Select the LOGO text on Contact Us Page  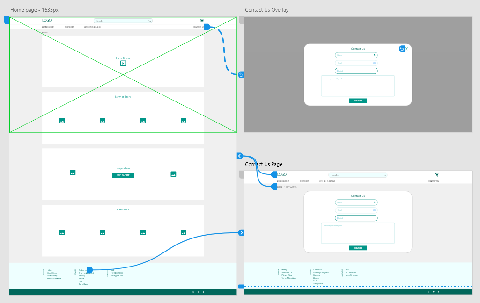[282, 174]
